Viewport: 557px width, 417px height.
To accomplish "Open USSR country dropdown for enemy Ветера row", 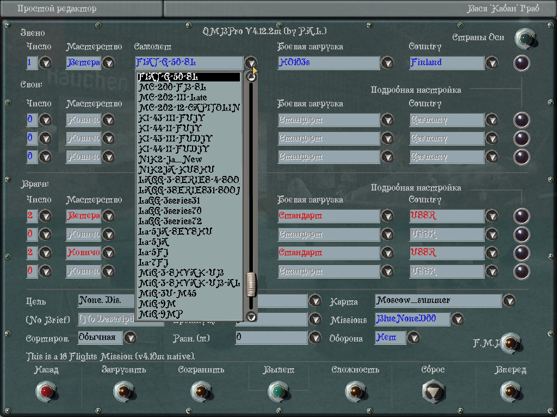I will (x=492, y=216).
